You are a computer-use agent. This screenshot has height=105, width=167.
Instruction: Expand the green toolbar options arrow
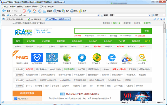164,15
